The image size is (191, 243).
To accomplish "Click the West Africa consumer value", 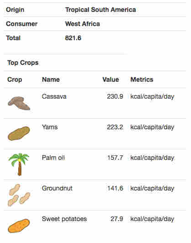I will coord(83,24).
